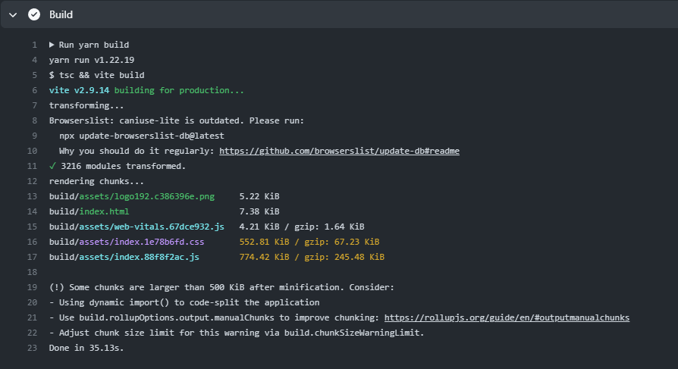This screenshot has height=369, width=678.
Task: Click the 'Done in 35.13s.' text
Action: (x=86, y=348)
